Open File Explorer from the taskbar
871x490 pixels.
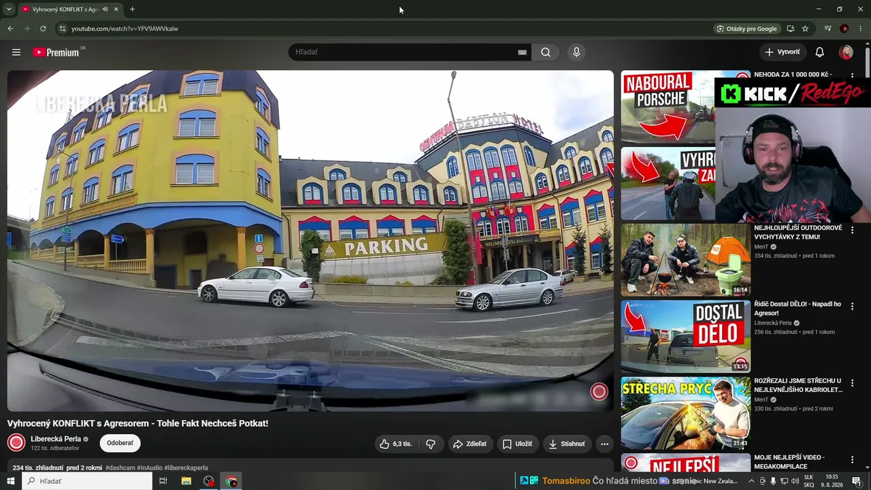point(186,481)
